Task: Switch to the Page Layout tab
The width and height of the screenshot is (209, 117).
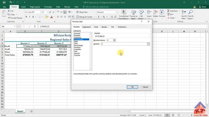Action: [35, 7]
